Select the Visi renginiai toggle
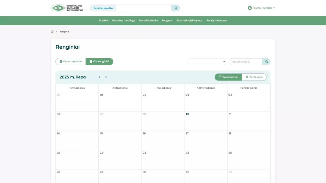The image size is (326, 183). [99, 62]
